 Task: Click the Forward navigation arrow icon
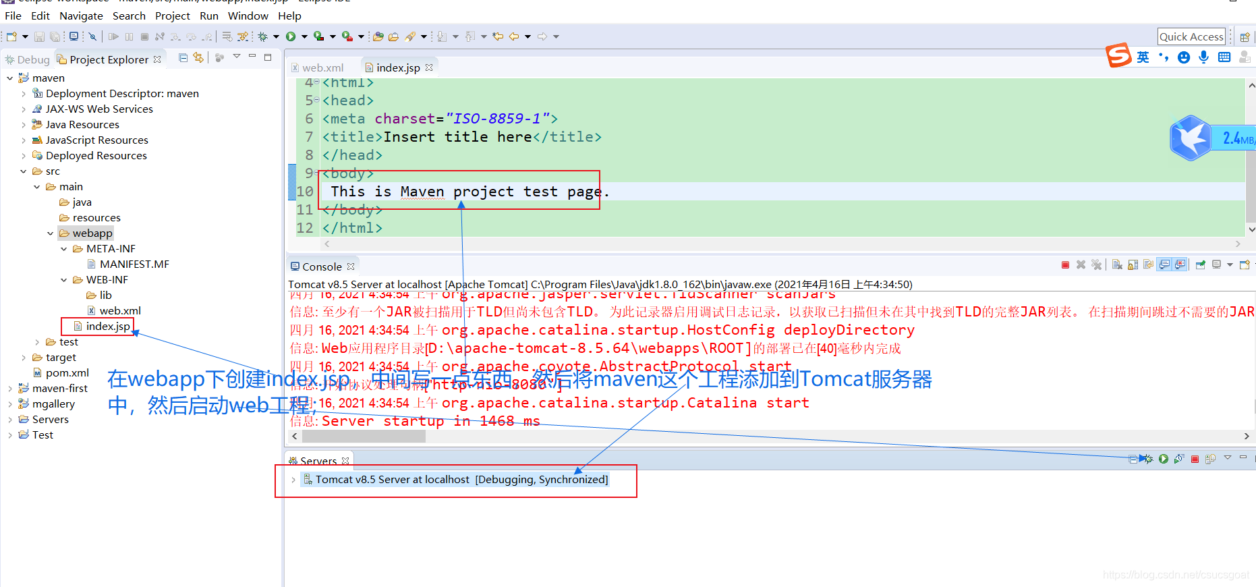coord(542,36)
